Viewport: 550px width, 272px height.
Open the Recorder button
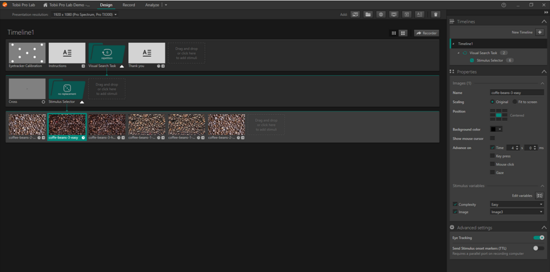pyautogui.click(x=427, y=33)
